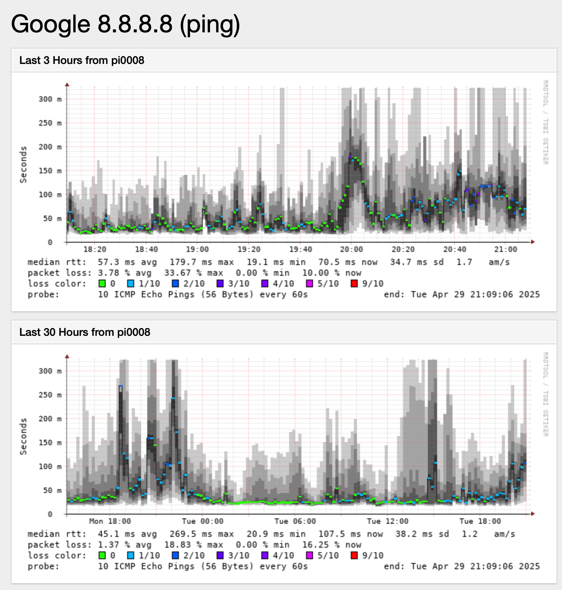
Task: Click the red 9/10 swatch in 3-hour legend
Action: pos(354,284)
